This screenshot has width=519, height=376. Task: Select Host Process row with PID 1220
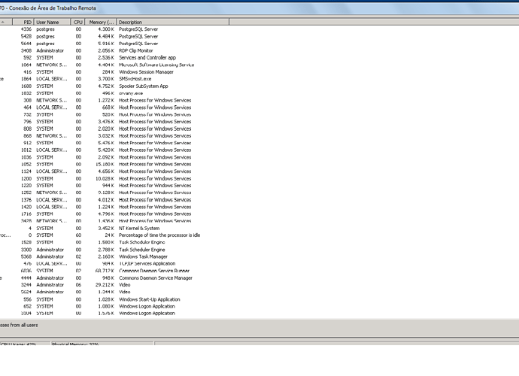[114, 185]
